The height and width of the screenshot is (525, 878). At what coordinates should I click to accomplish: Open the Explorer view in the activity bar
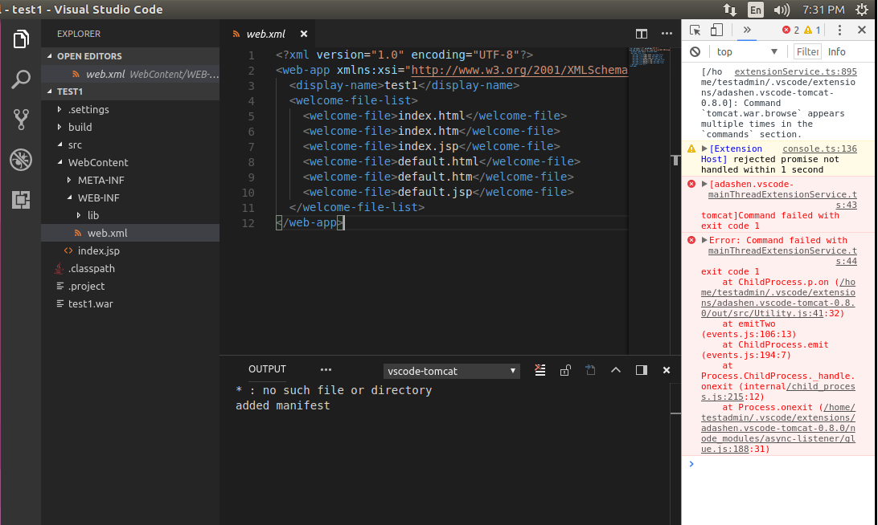(x=20, y=37)
